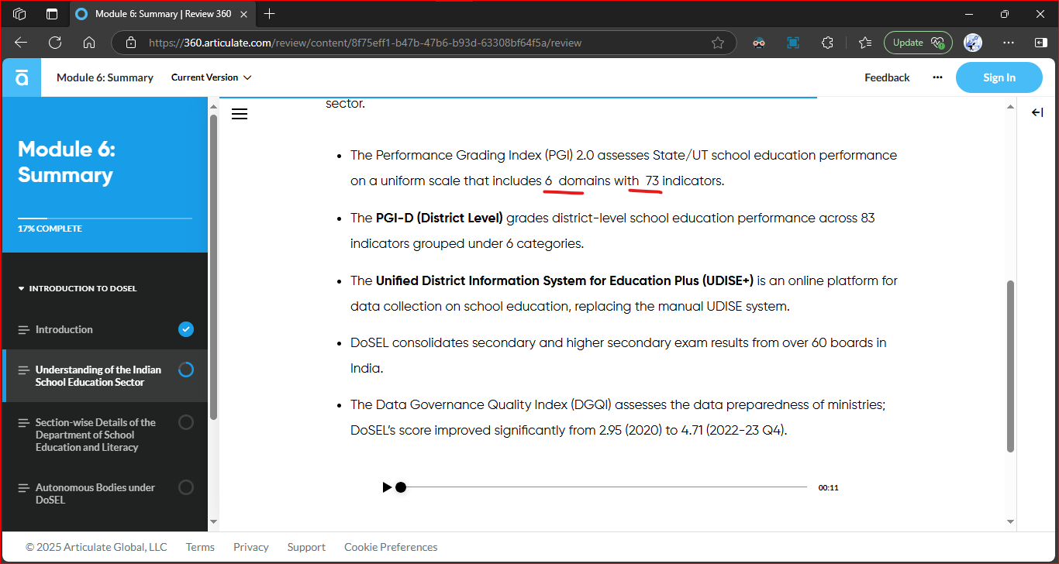Click the 17% complete progress bar

pos(105,218)
